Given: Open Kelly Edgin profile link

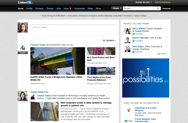Looking at the screenshot, I should [x=138, y=46].
